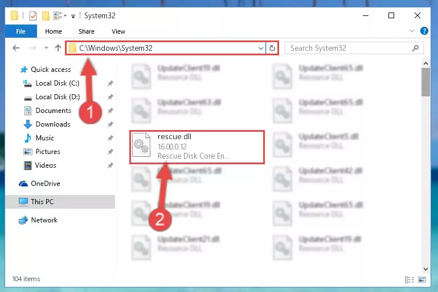Switch to the Share ribbon tab
The width and height of the screenshot is (438, 292).
pos(87,31)
